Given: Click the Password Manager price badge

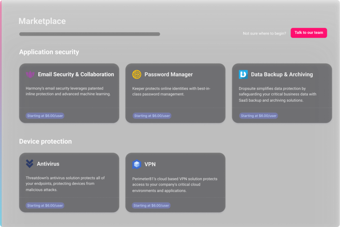Looking at the screenshot, I should click(x=152, y=116).
